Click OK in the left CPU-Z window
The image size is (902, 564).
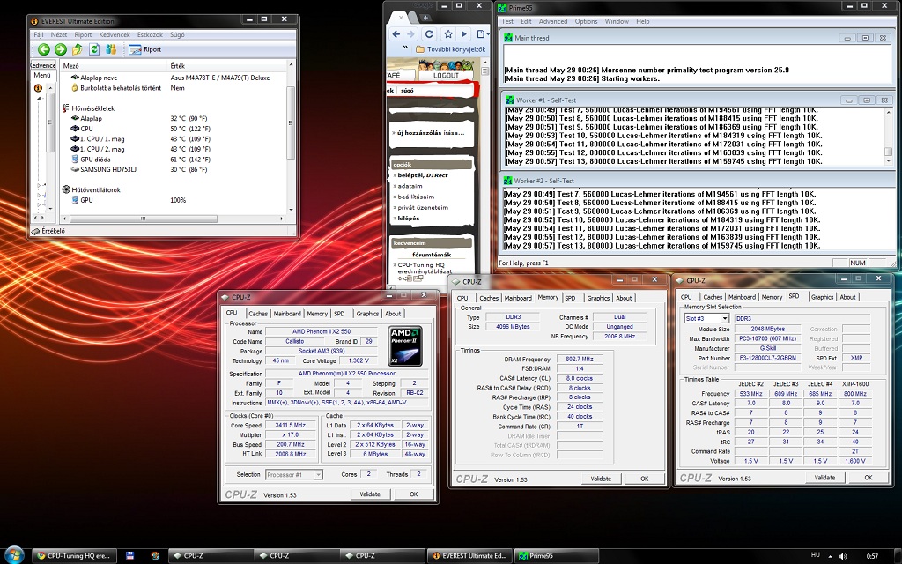[x=414, y=494]
